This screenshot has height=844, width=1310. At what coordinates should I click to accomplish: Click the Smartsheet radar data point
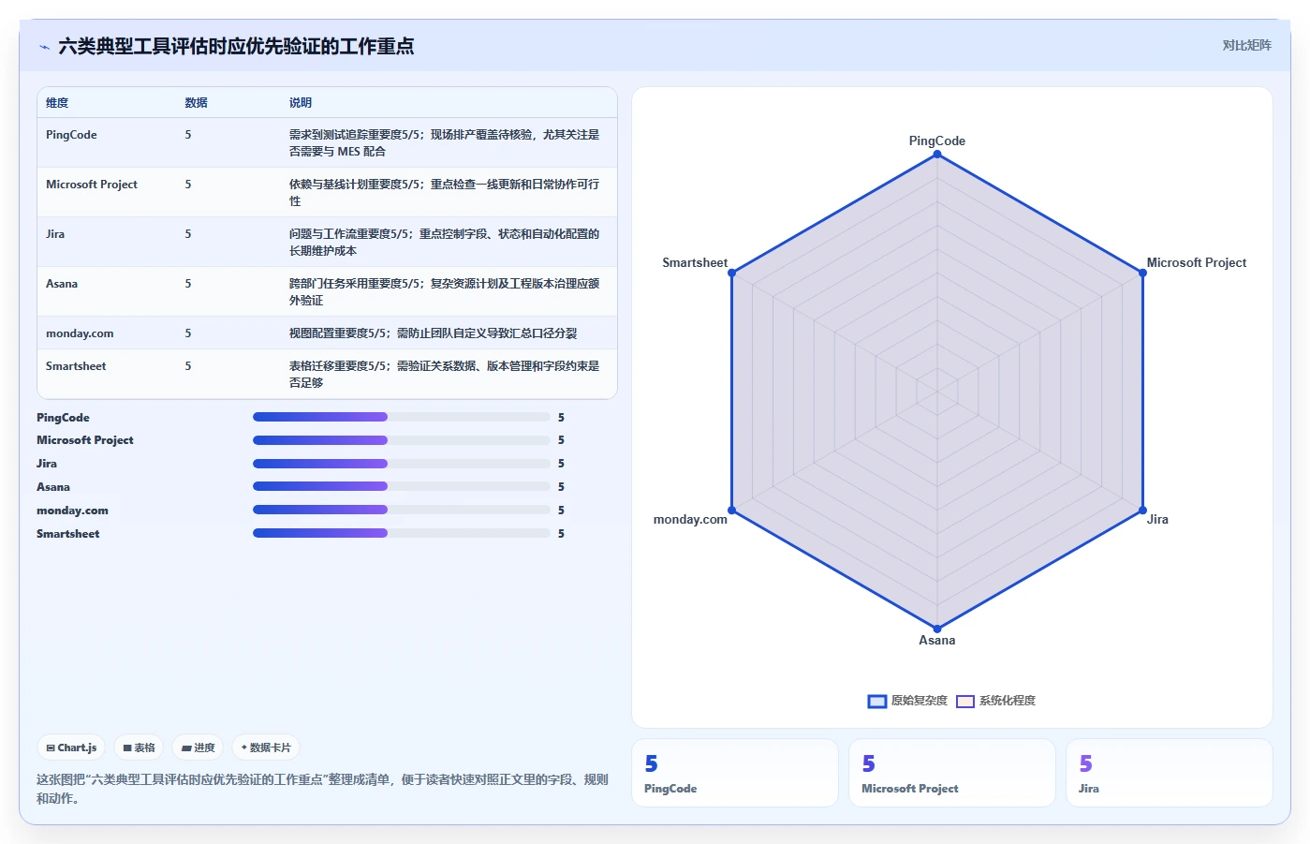[x=732, y=273]
